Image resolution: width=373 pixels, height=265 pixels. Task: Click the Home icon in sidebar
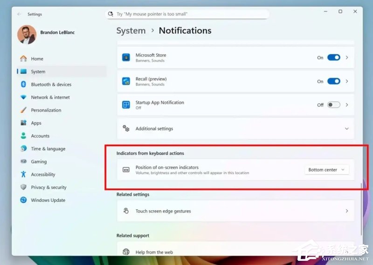pyautogui.click(x=23, y=59)
